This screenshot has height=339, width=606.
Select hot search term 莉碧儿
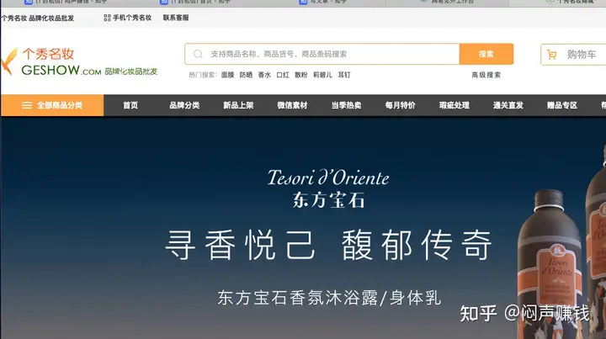pyautogui.click(x=322, y=75)
